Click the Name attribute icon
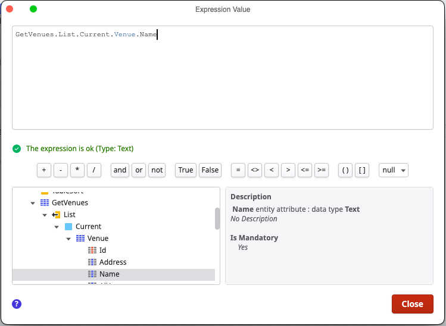Image resolution: width=446 pixels, height=326 pixels. click(x=92, y=274)
